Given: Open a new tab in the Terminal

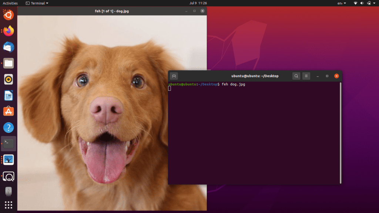Looking at the screenshot, I should pyautogui.click(x=173, y=76).
